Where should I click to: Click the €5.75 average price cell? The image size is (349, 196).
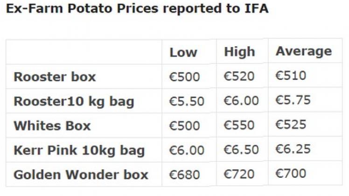293,100
